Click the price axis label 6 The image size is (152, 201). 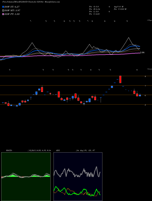point(145,96)
